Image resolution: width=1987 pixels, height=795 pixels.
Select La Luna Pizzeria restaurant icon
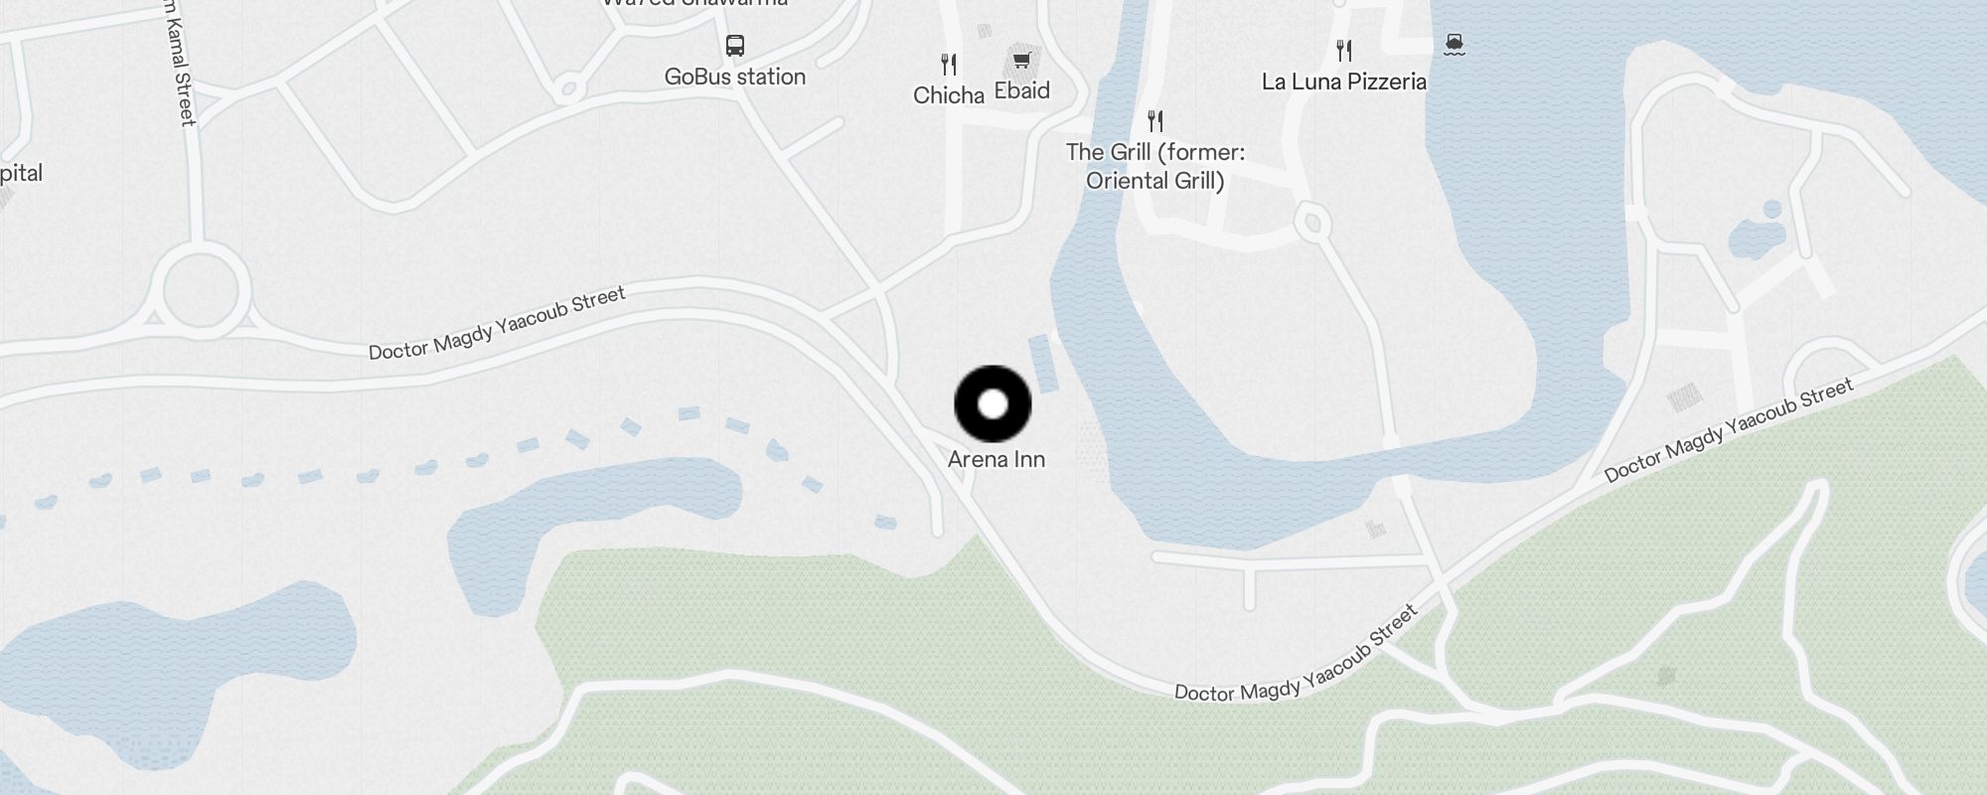coord(1344,51)
